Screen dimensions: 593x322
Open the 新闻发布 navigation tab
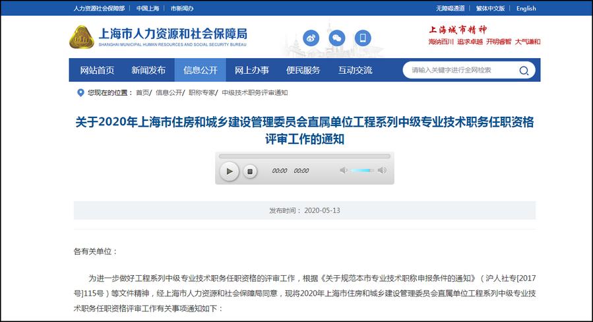point(148,70)
